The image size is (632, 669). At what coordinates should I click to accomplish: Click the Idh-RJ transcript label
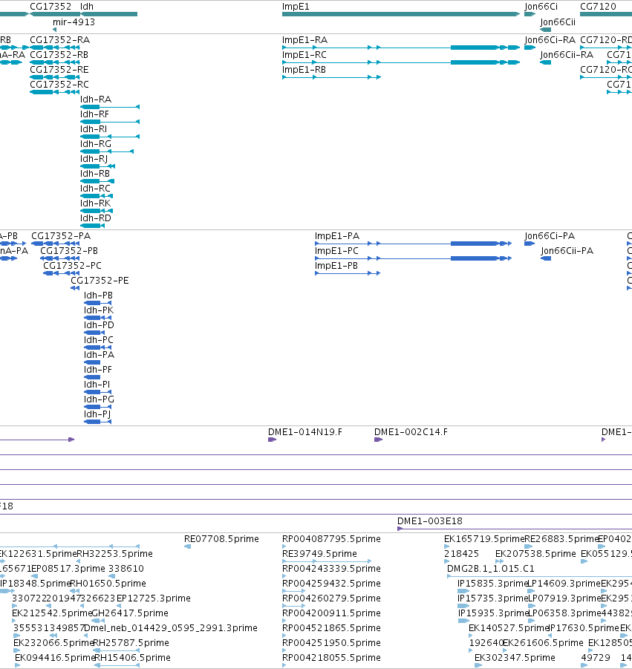94,159
